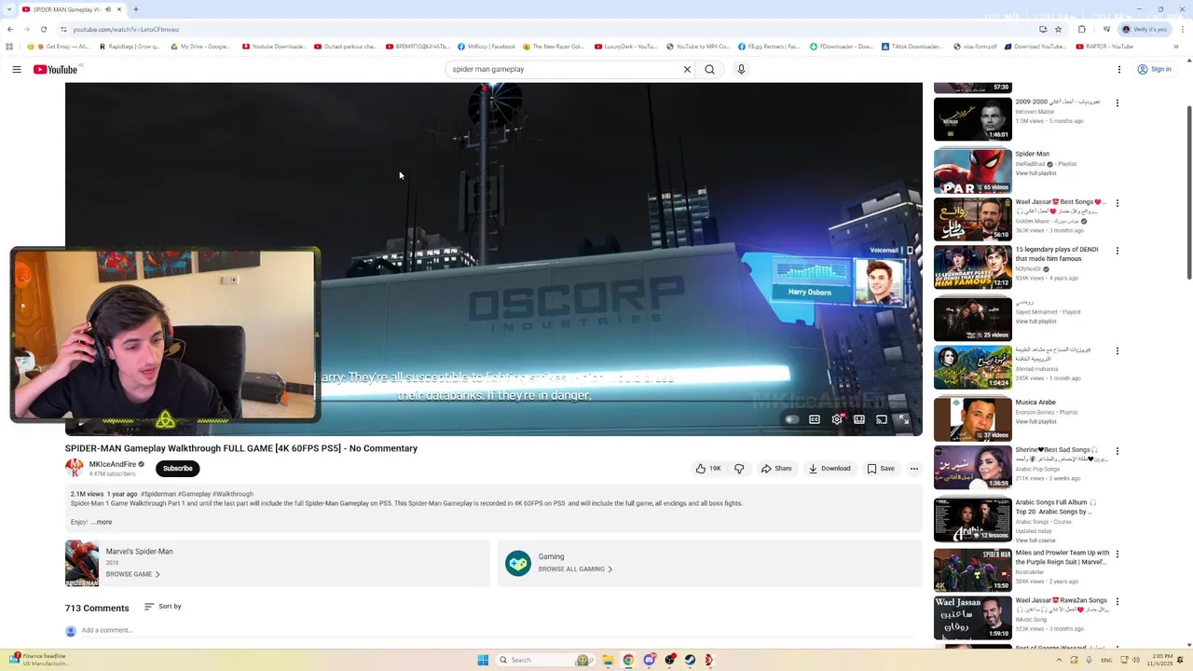The width and height of the screenshot is (1193, 671).
Task: Reload the page in Chrome
Action: 44,29
